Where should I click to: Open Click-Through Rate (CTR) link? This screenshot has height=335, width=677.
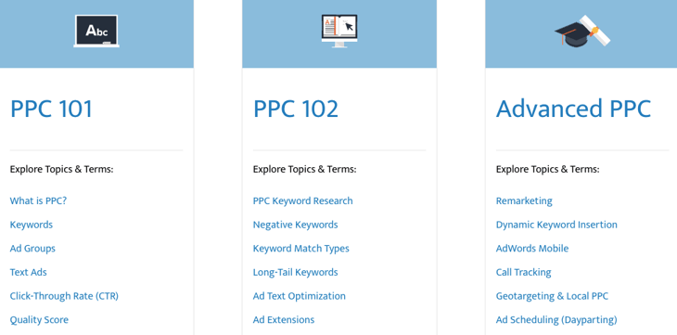point(64,296)
